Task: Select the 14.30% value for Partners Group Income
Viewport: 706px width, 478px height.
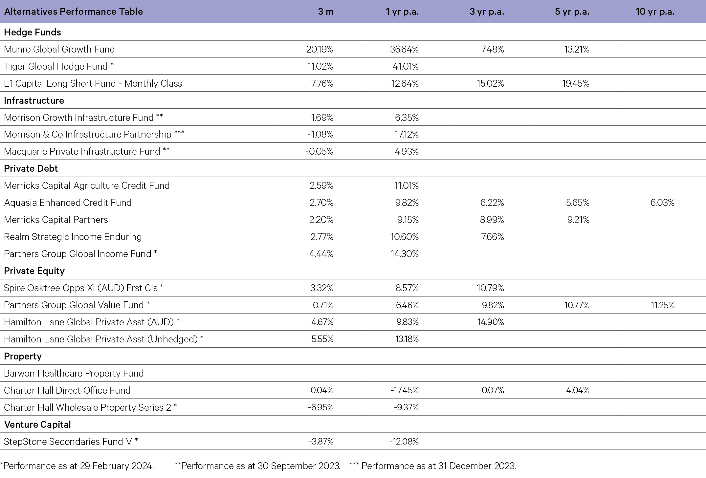Action: coord(405,254)
